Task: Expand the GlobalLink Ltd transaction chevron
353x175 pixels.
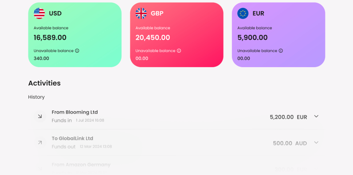Action: click(x=316, y=142)
